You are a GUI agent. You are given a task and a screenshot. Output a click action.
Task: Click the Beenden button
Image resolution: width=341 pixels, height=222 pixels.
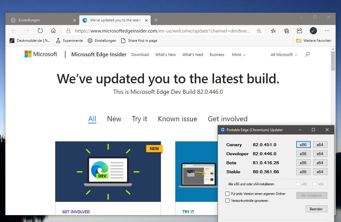(316, 209)
